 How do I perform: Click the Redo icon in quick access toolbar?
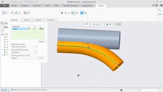[21, 2]
